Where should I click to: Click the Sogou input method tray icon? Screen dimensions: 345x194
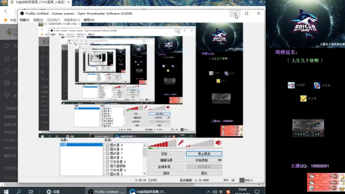228,192
